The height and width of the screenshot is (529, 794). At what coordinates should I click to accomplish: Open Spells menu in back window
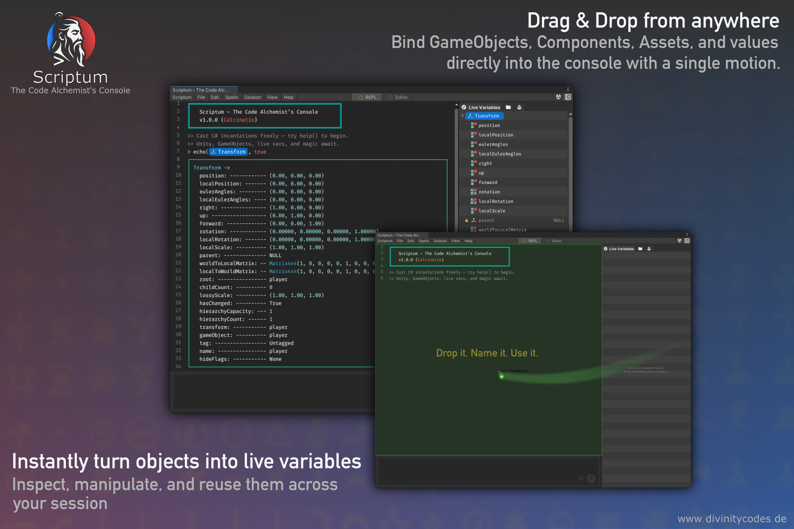(x=231, y=97)
